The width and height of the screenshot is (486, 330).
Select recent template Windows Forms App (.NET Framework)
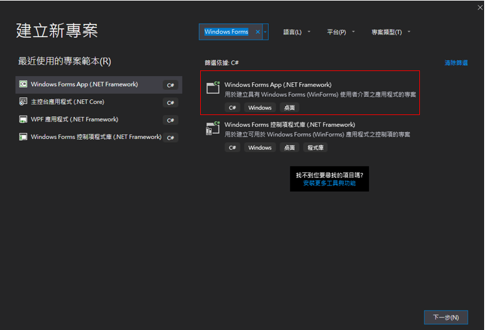coord(99,85)
